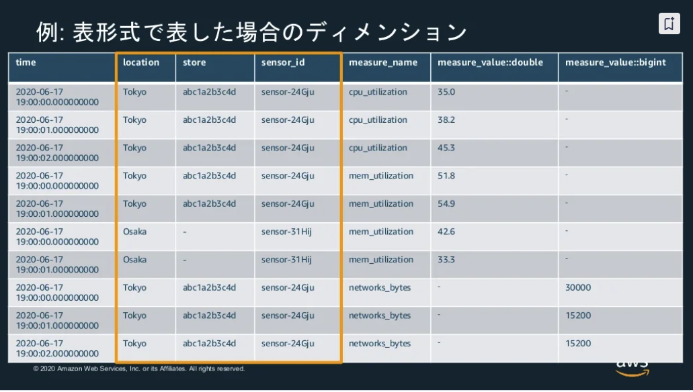Select 15200 in the 19:00:01 networks_bytes row
This screenshot has width=693, height=392.
(577, 315)
